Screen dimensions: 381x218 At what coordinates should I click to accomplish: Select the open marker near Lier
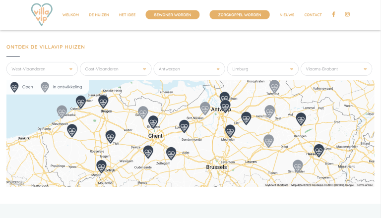coord(246,118)
